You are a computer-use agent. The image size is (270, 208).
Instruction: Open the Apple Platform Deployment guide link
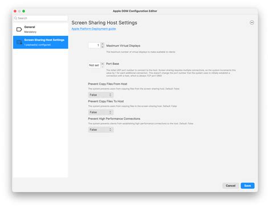click(93, 29)
